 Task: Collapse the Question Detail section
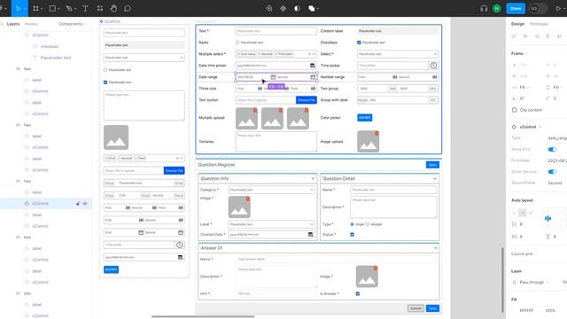coord(435,179)
